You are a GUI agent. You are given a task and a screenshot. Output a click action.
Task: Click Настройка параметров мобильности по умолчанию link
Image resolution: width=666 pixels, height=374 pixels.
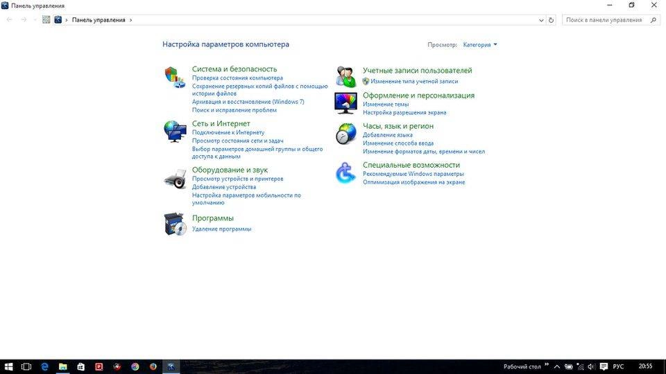point(246,199)
